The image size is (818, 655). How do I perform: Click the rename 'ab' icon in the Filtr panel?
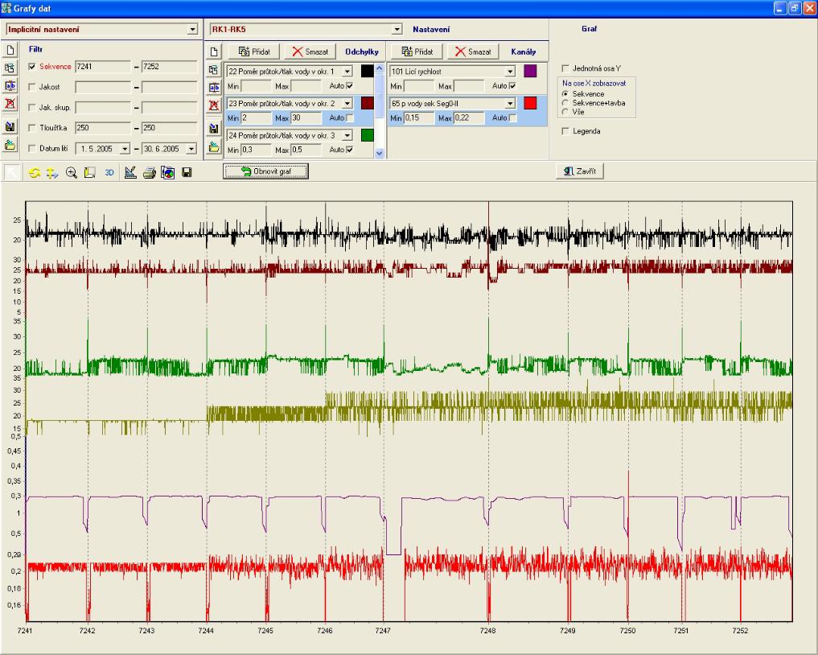10,85
